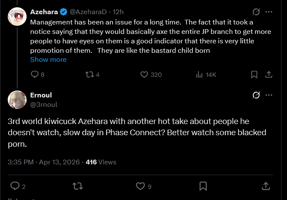Reply to Azehara's post

tap(35, 75)
